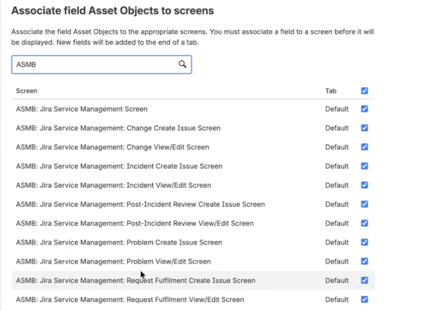The width and height of the screenshot is (435, 311).
Task: Toggle the select-all checkbox in header
Action: click(x=364, y=91)
